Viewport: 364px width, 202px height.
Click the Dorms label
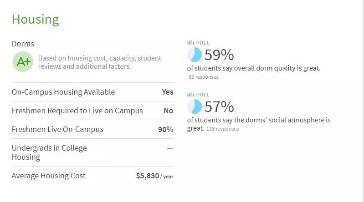click(x=23, y=44)
